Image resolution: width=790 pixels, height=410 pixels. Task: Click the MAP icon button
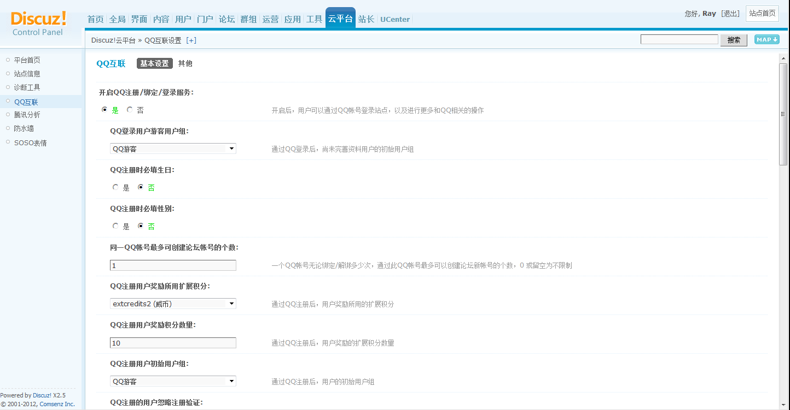click(766, 40)
